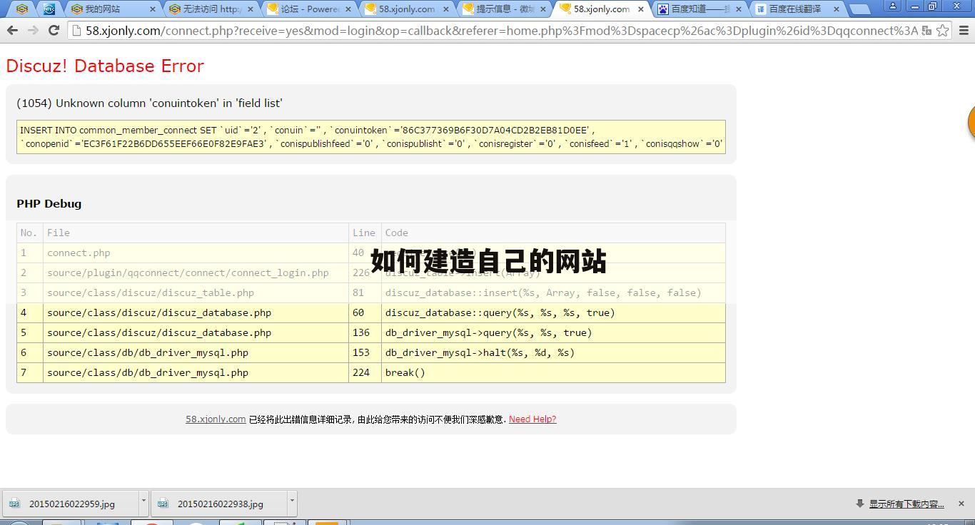Viewport: 975px width, 525px height.
Task: Click db_driver_mysql.php file cell in row 7
Action: [x=196, y=372]
